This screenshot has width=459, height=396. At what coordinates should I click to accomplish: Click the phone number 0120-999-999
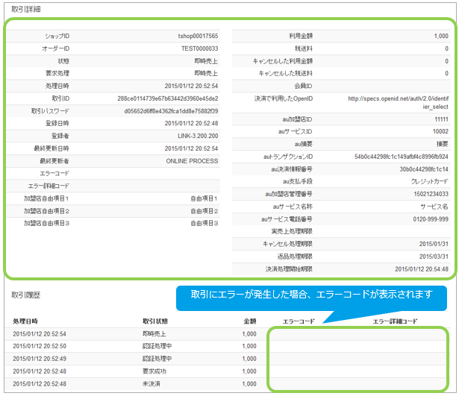tap(431, 219)
